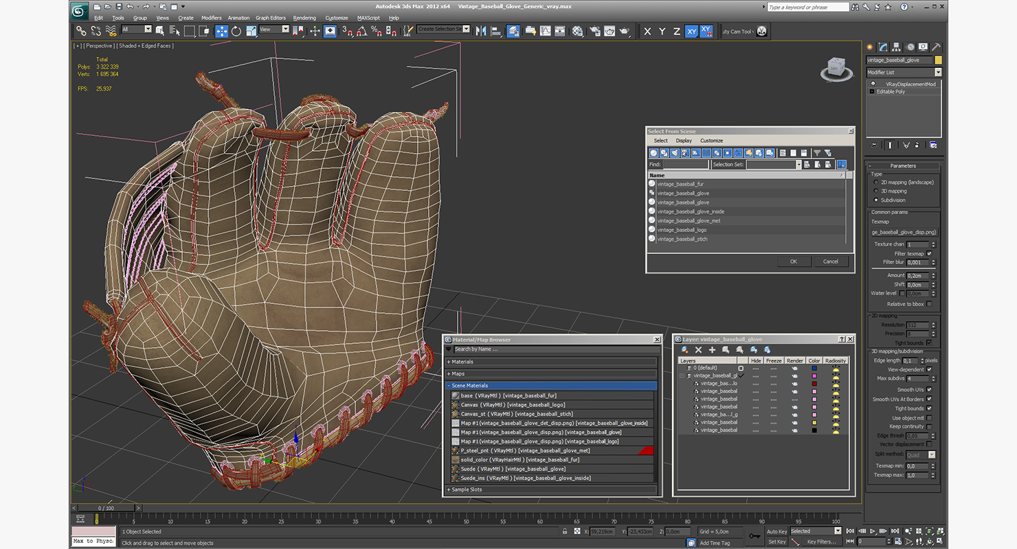Activate the Select and Rotate tool
Image resolution: width=1017 pixels, height=549 pixels.
[x=236, y=31]
